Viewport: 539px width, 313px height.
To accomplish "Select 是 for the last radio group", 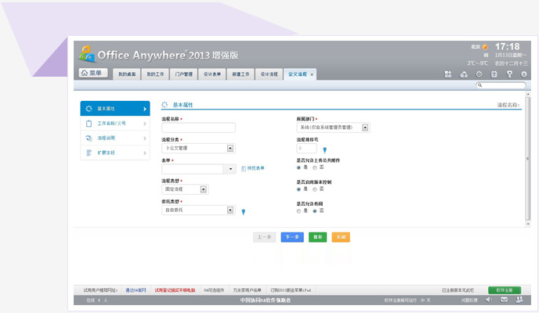I will point(298,211).
